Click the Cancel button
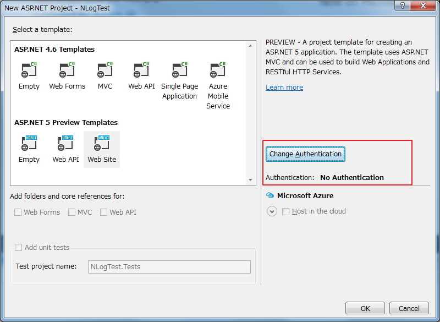The width and height of the screenshot is (440, 322). [409, 309]
